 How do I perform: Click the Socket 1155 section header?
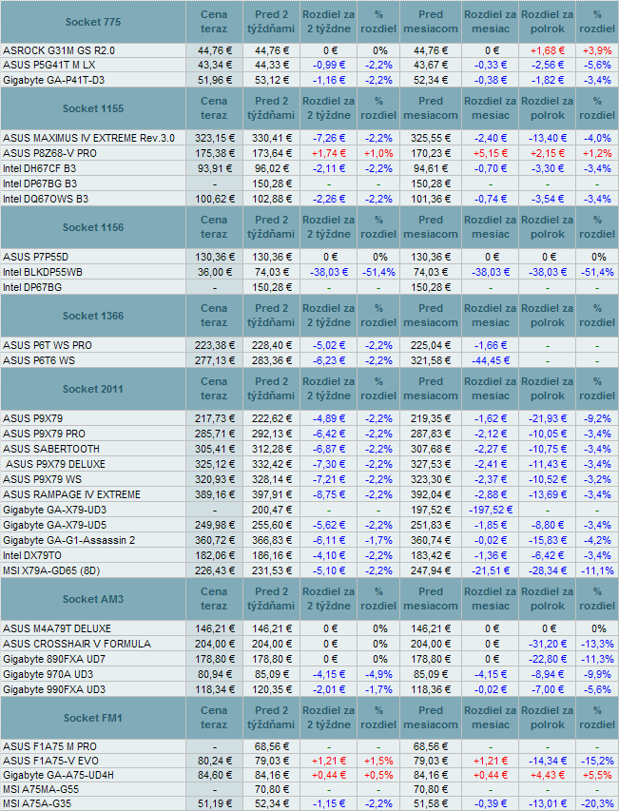pos(93,108)
